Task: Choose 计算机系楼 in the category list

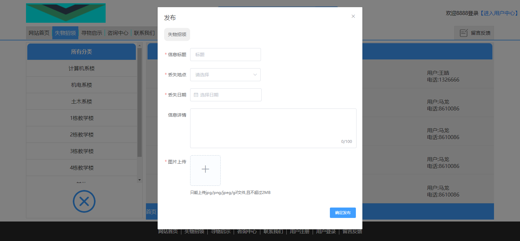Action: coord(82,68)
